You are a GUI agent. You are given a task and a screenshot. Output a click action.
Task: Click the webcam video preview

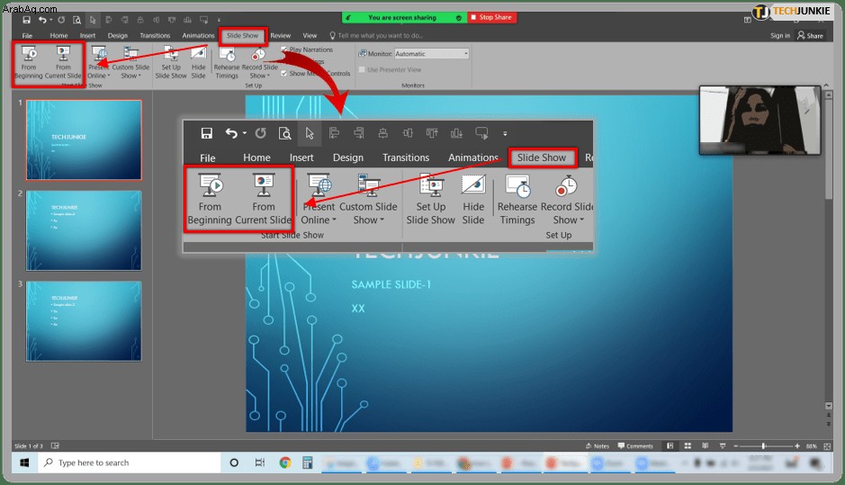[760, 121]
